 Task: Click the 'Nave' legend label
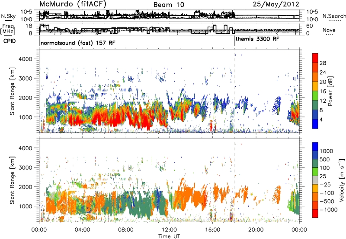tap(329, 30)
